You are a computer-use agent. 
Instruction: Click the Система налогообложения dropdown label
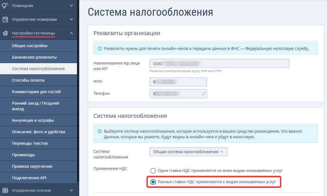tap(111, 154)
